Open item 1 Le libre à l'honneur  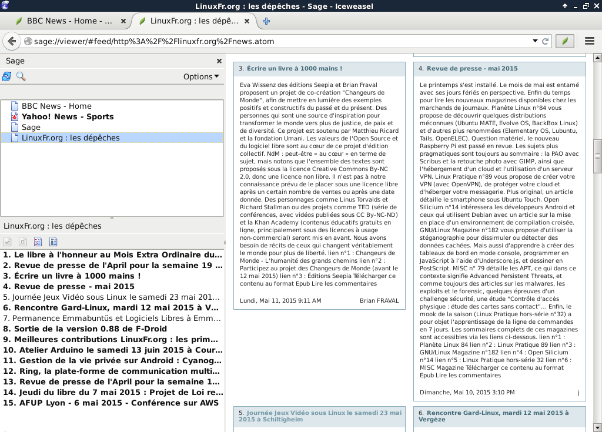click(112, 254)
